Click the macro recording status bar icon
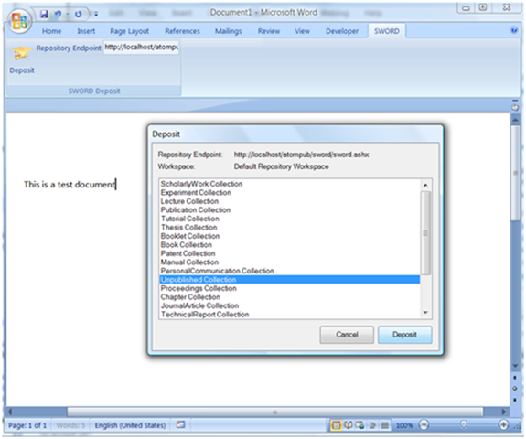This screenshot has height=439, width=526. pos(181,424)
